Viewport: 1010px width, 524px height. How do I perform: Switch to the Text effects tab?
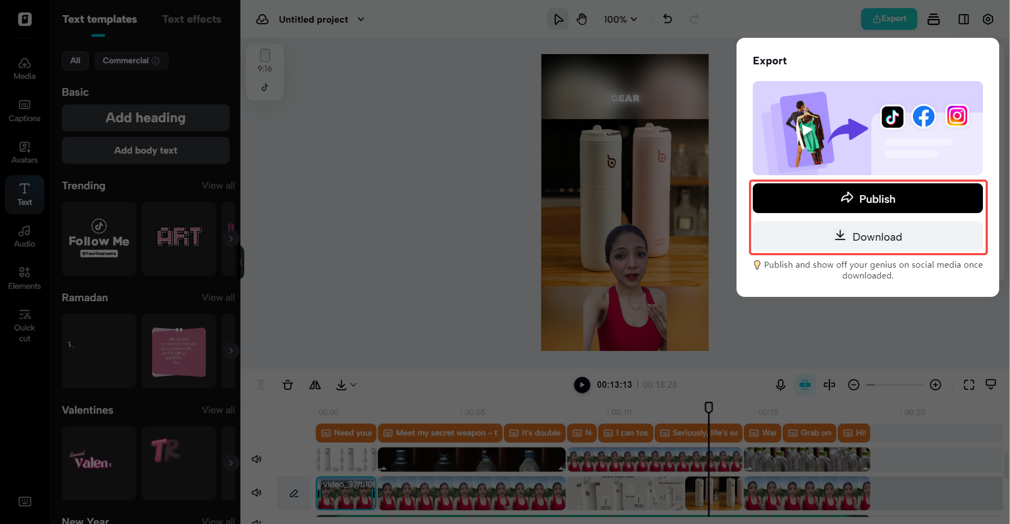(191, 18)
